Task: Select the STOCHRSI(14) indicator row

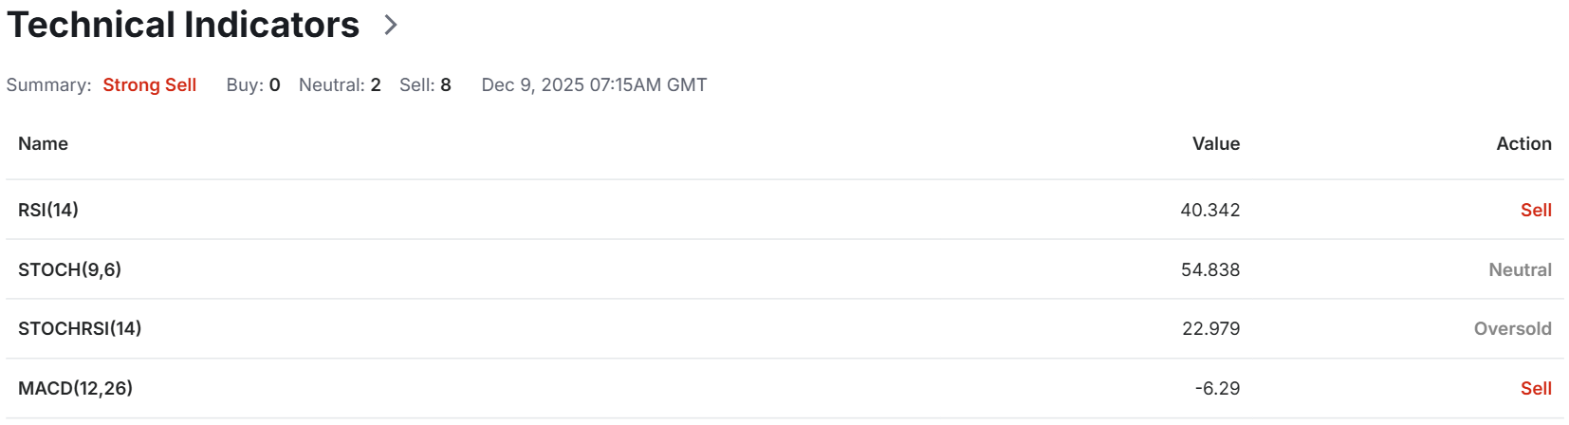Action: (x=784, y=328)
